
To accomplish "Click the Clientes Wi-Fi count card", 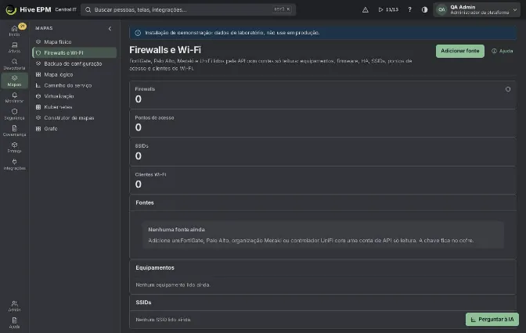I will [322, 181].
